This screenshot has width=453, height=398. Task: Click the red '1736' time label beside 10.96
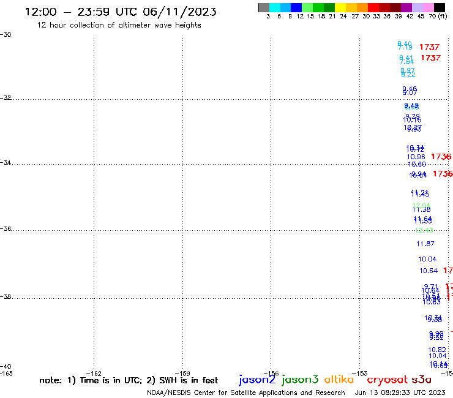tap(441, 157)
